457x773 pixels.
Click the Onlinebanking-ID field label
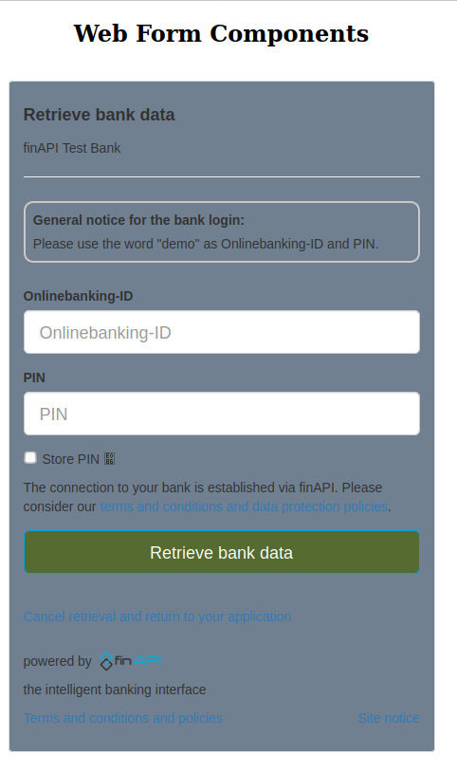(x=78, y=296)
